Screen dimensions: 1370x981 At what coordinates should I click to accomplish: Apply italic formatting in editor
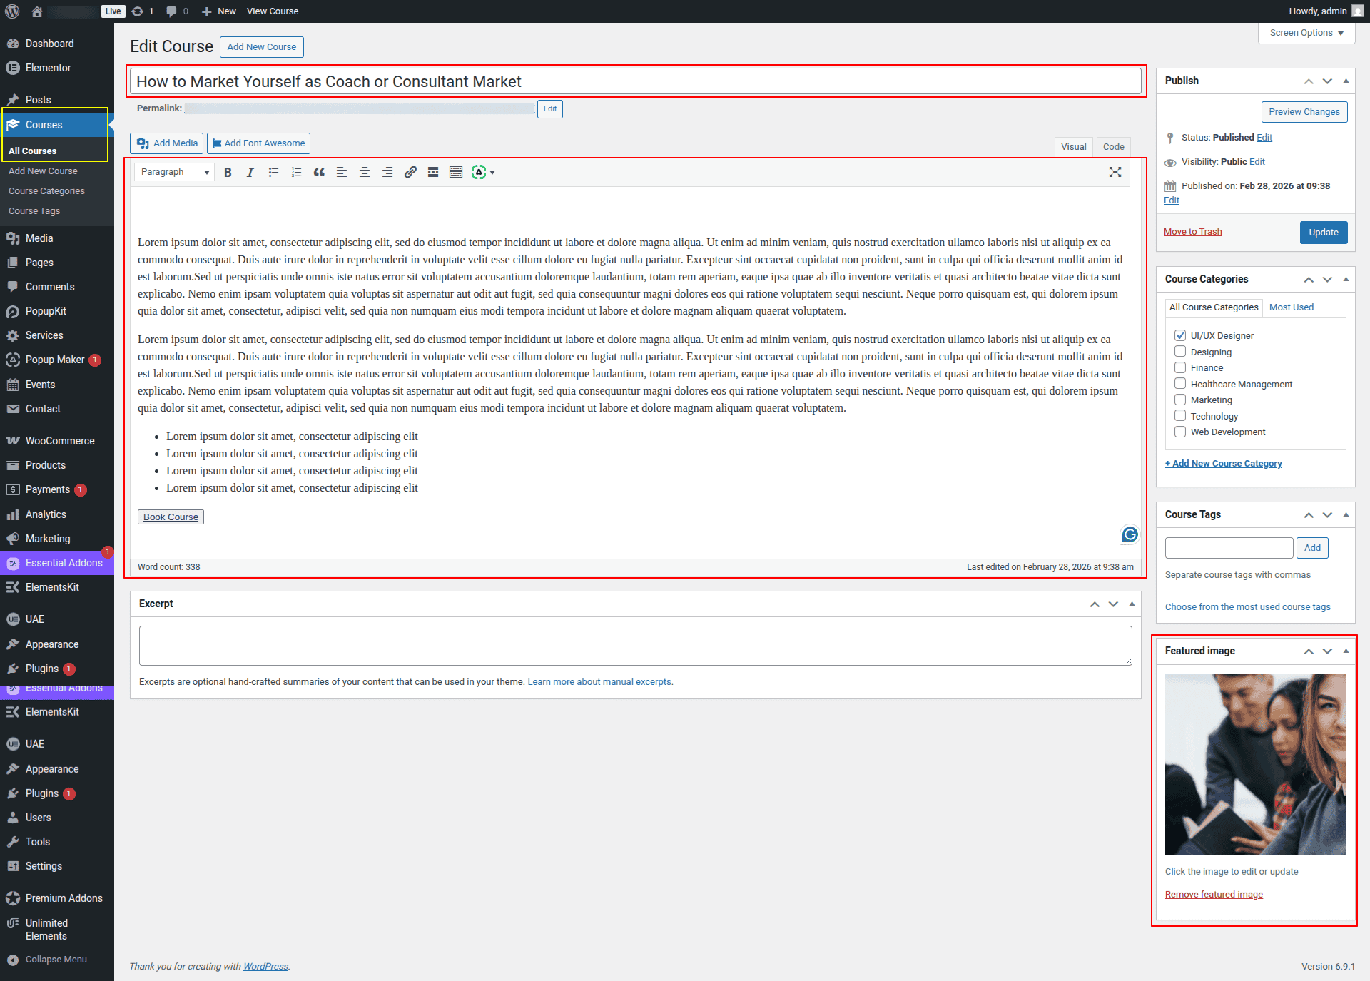click(x=250, y=172)
